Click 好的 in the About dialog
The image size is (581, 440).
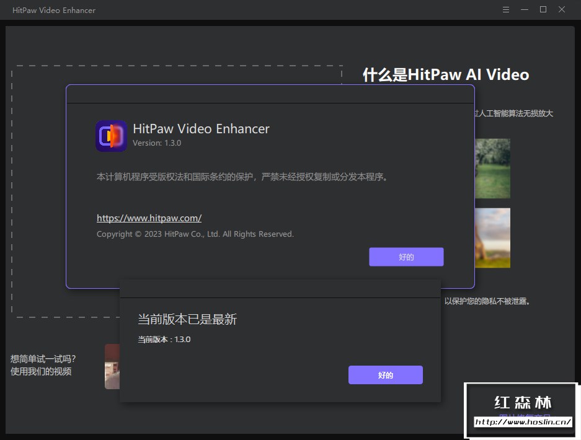[x=406, y=257]
